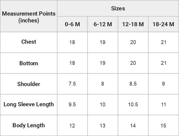The height and width of the screenshot is (136, 179).
Task: Select Shoulder value 7.5
Action: [x=72, y=84]
